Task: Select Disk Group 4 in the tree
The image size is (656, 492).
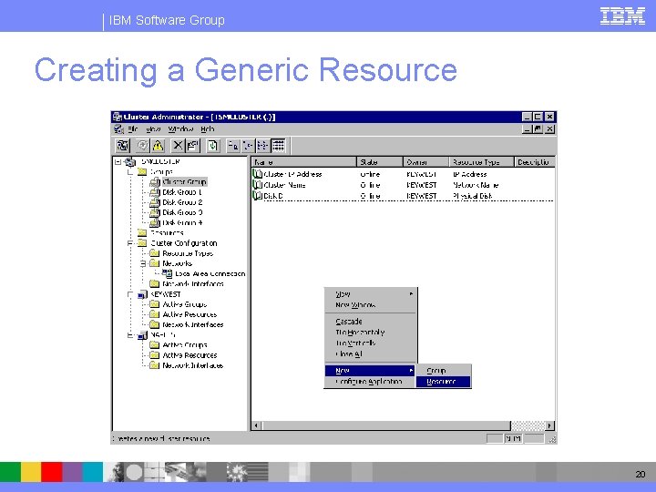Action: [182, 223]
